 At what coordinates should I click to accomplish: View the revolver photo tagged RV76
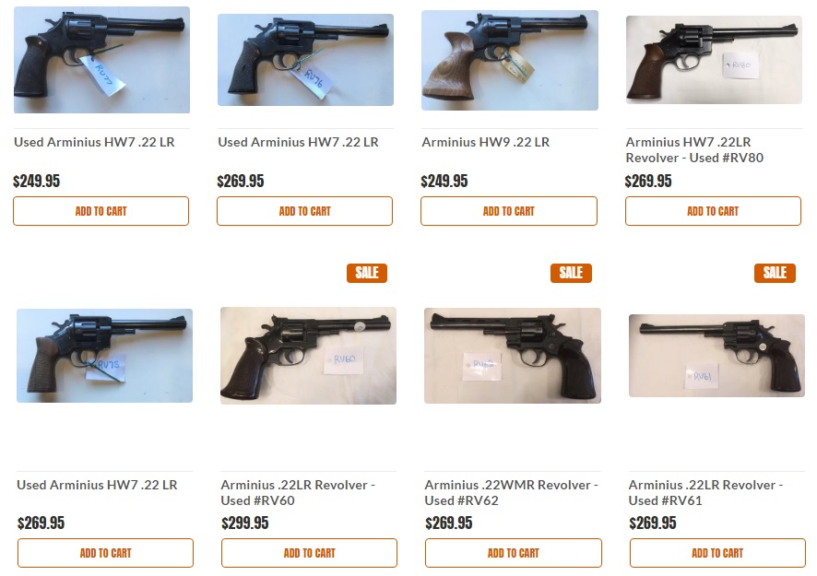305,61
